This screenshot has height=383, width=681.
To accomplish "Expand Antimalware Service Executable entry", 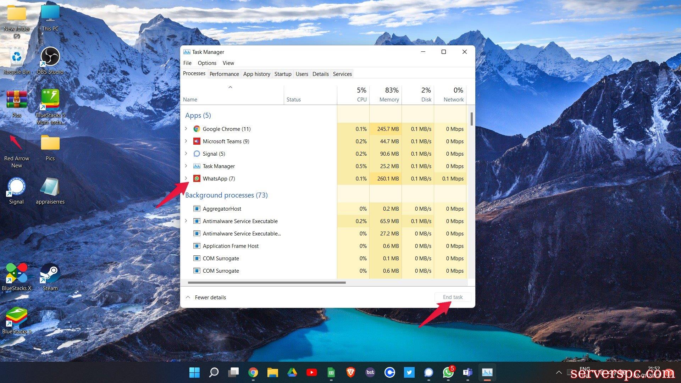I will tap(186, 221).
